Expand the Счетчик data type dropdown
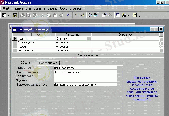The image size is (169, 116). (x=89, y=39)
